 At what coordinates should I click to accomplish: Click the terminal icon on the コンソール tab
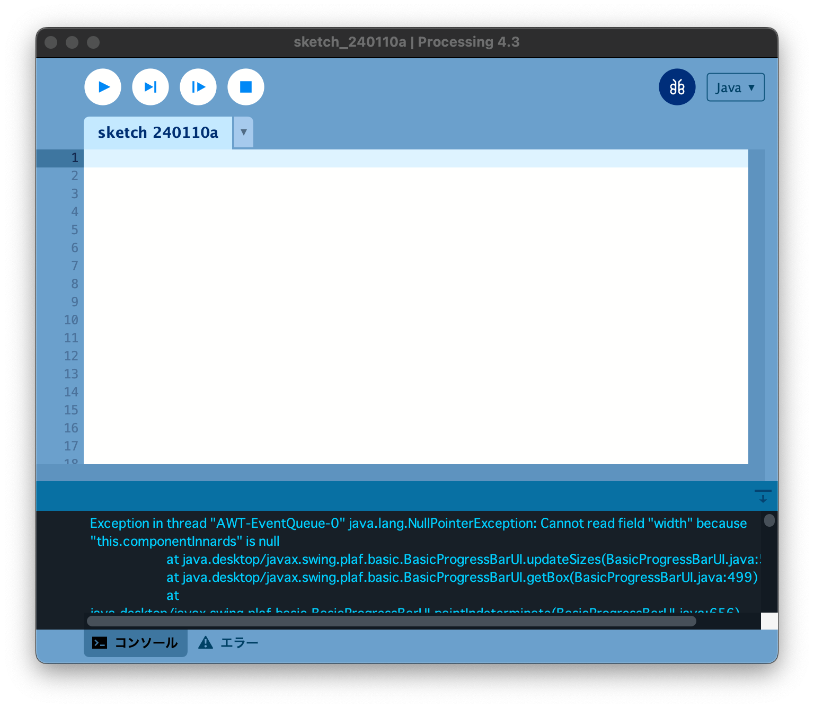click(x=100, y=642)
